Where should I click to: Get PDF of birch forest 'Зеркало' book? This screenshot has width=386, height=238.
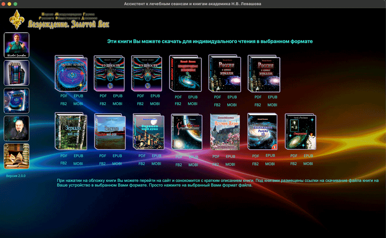click(x=64, y=155)
